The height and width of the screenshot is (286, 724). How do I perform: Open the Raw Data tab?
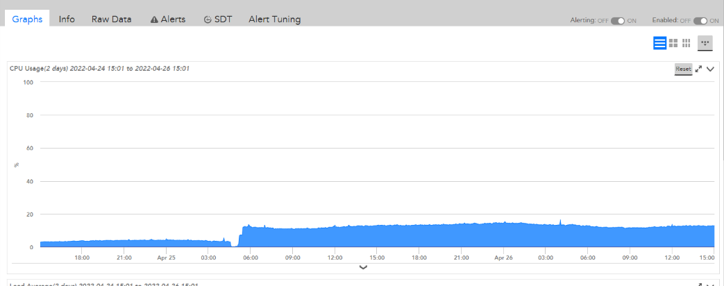click(x=111, y=19)
